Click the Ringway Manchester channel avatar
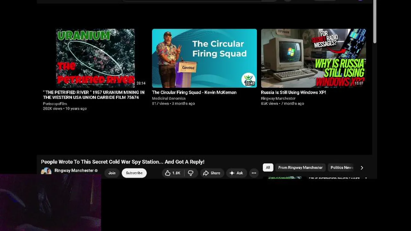The image size is (411, 231). click(46, 171)
